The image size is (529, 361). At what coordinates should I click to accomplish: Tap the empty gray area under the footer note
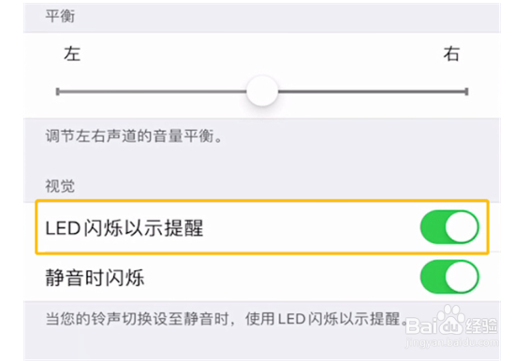click(x=262, y=345)
